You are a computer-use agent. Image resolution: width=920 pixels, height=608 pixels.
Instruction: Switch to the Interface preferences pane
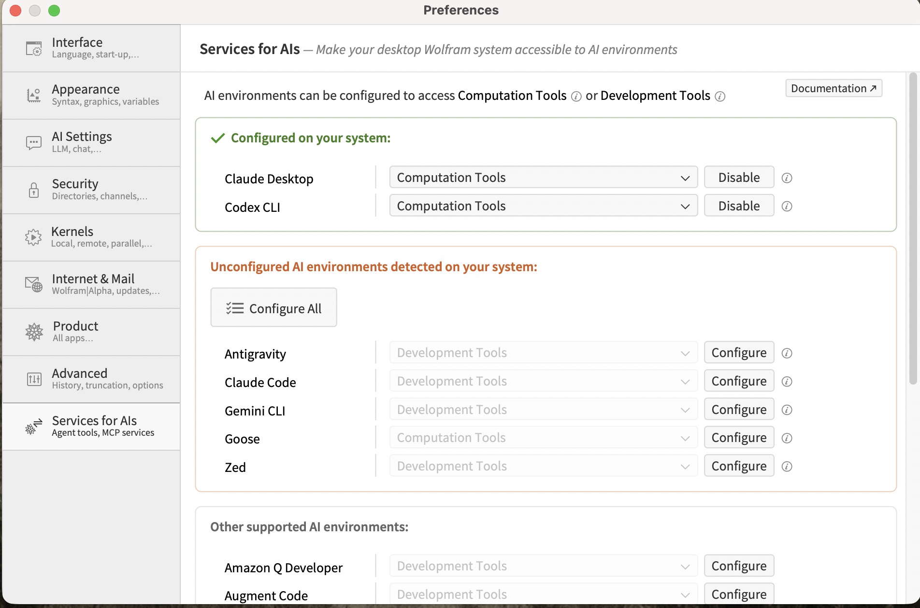coord(91,48)
